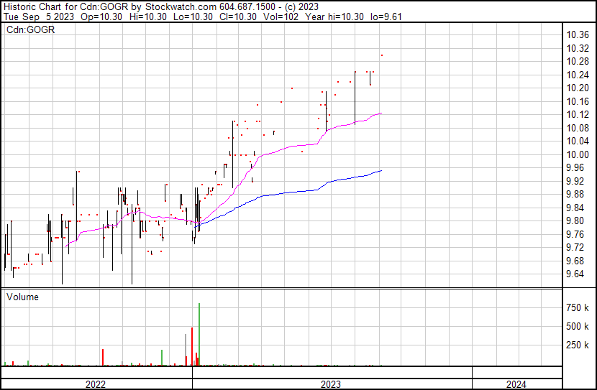Select the 2023 year label on timeline
The image size is (597, 390).
[332, 384]
